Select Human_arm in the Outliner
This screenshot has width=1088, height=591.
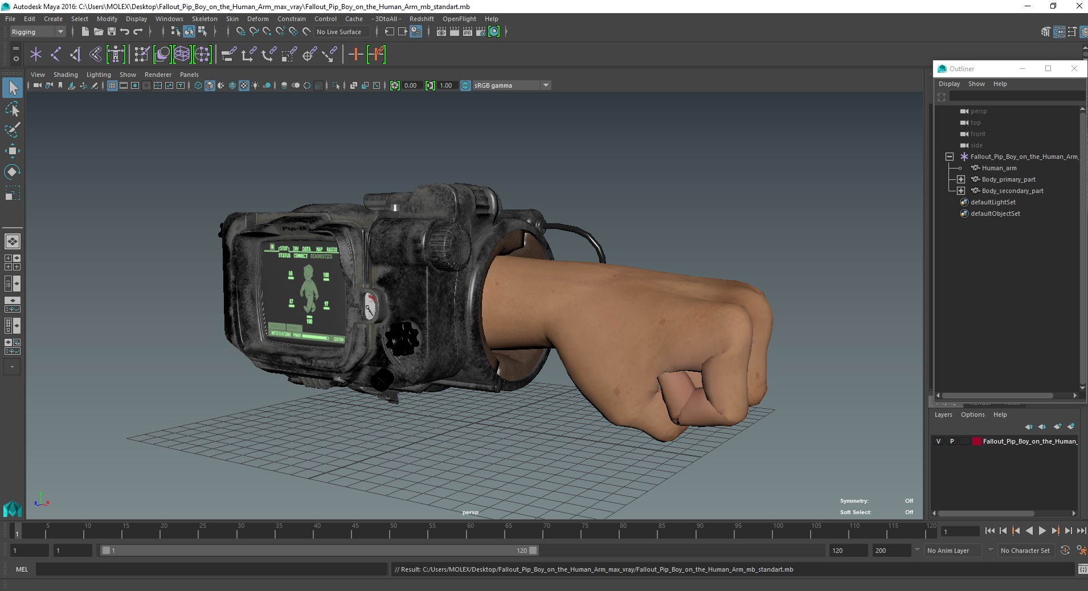click(x=999, y=168)
